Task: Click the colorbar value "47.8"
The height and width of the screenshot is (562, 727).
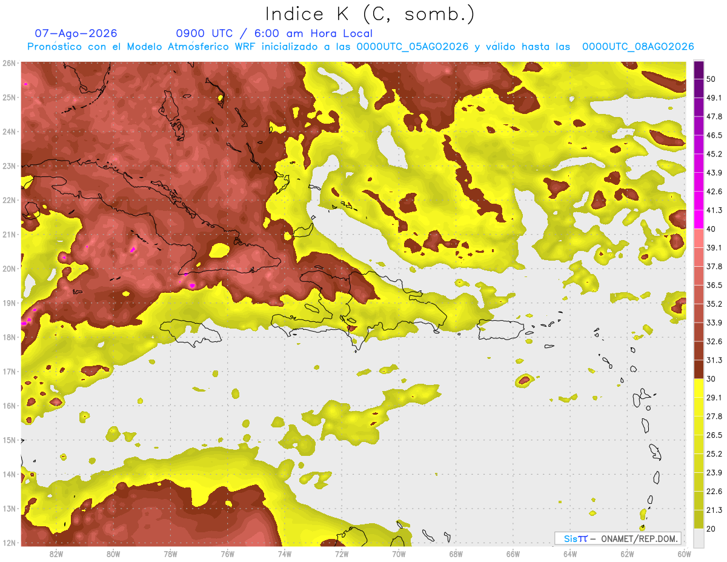Action: click(x=714, y=116)
